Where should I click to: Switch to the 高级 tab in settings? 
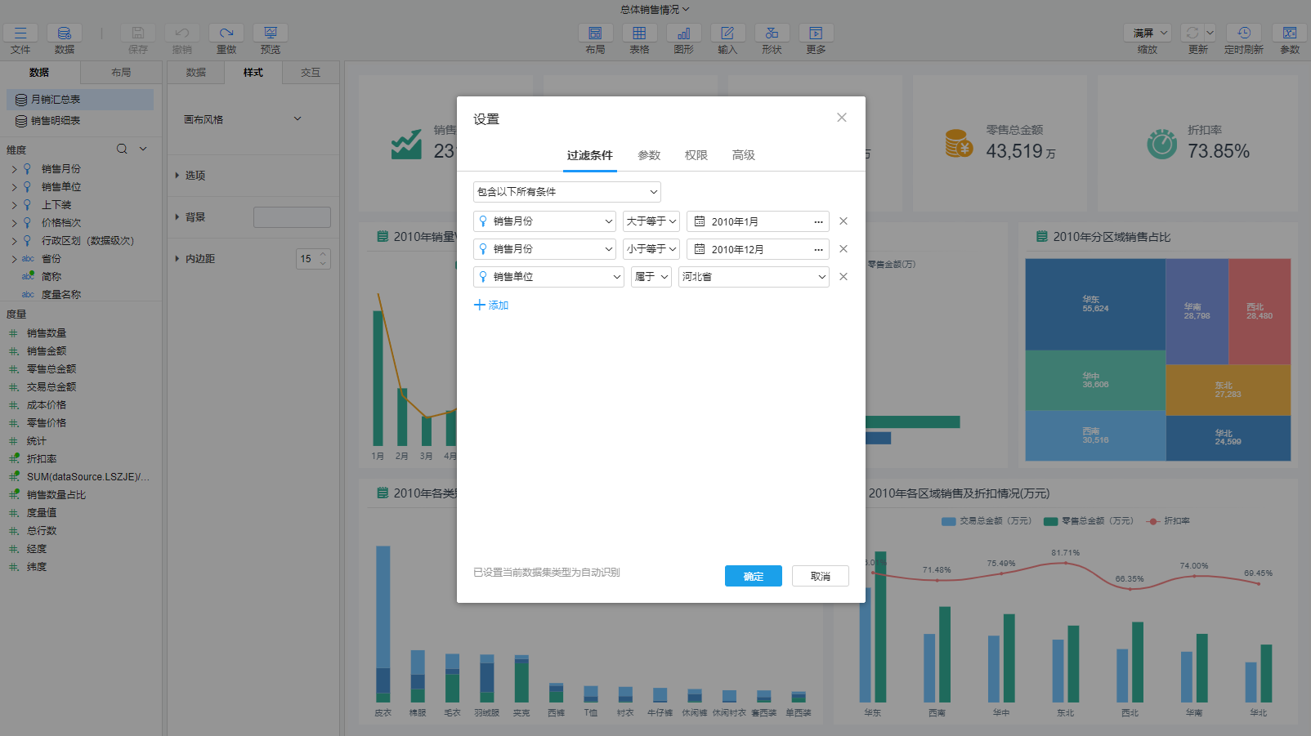743,155
